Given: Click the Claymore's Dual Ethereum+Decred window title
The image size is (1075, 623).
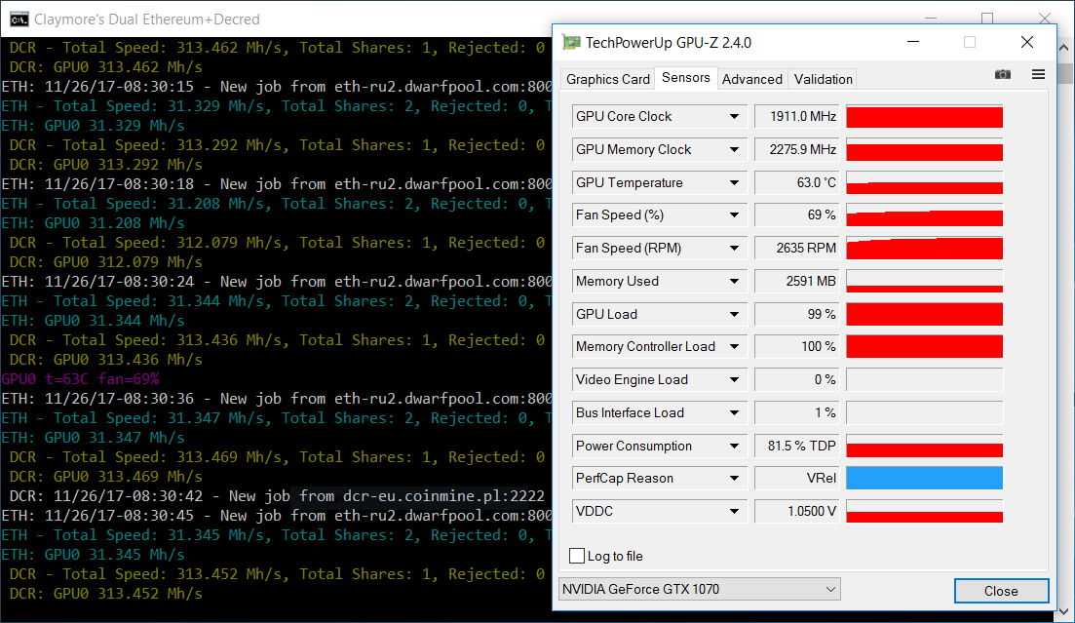Looking at the screenshot, I should click(x=147, y=19).
